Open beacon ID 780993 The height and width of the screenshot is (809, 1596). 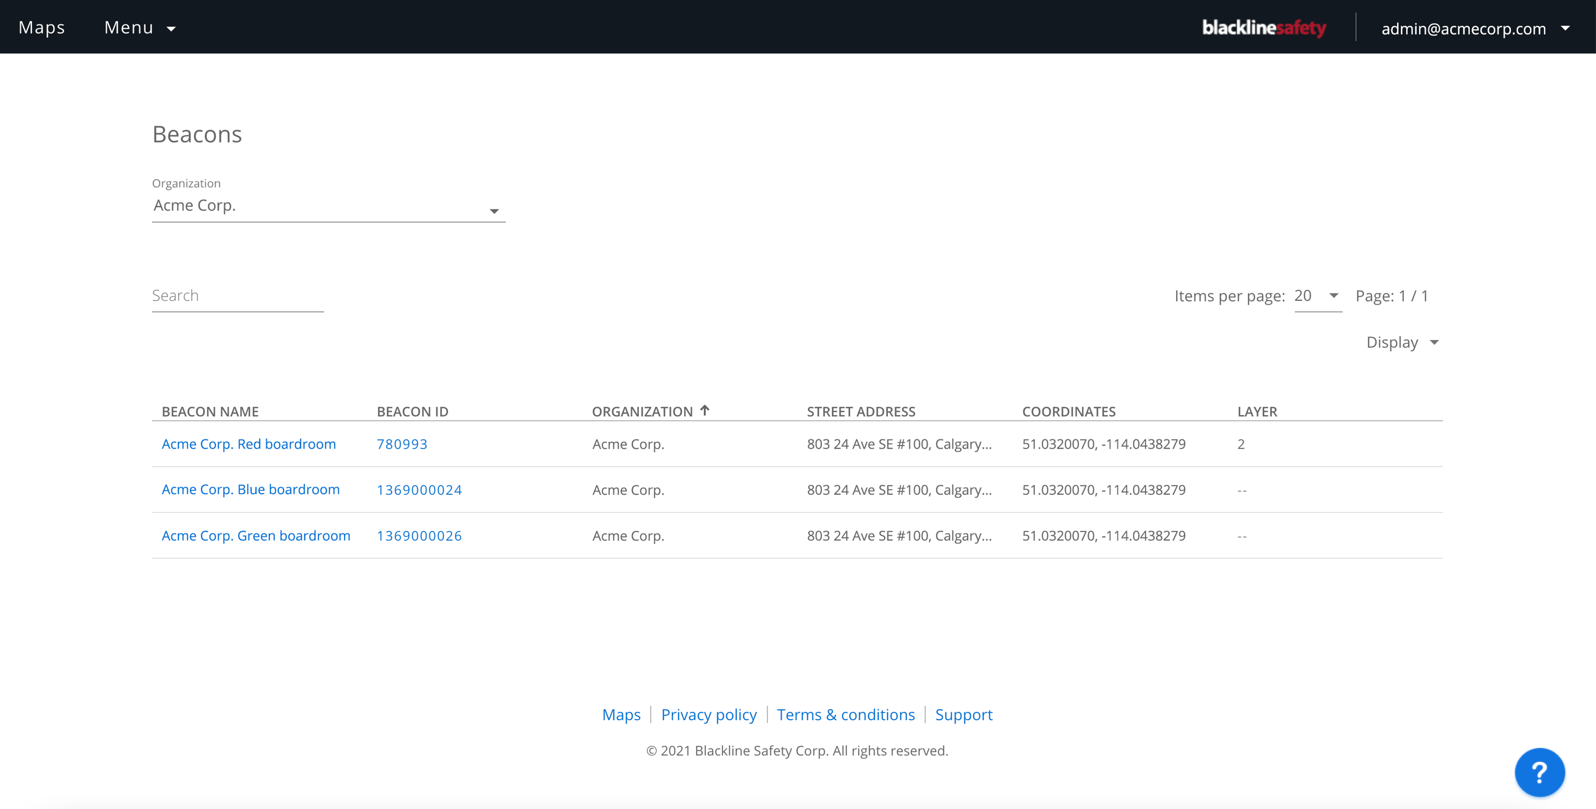402,444
